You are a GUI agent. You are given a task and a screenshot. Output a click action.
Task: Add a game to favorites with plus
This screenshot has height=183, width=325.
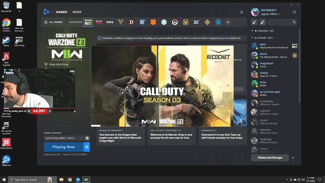(x=228, y=22)
